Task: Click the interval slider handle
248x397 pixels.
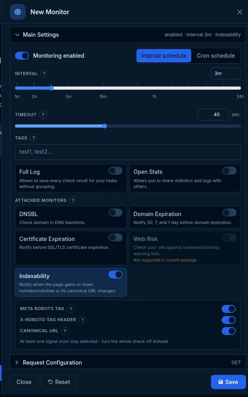Action: point(51,88)
